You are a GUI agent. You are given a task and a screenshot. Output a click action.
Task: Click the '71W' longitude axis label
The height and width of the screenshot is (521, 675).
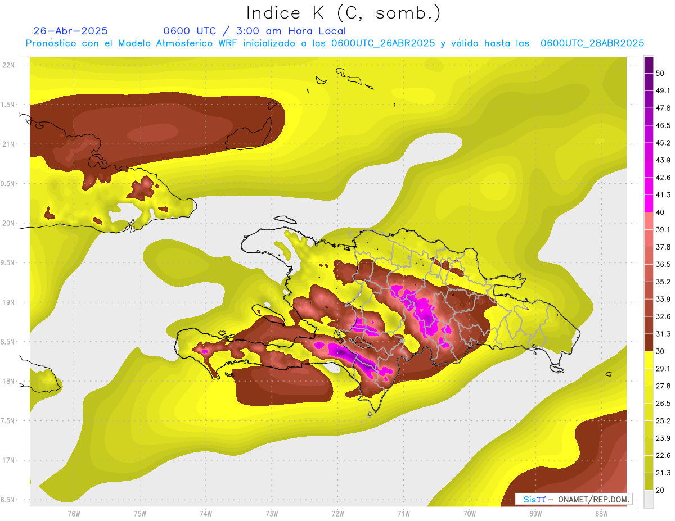coord(403,513)
